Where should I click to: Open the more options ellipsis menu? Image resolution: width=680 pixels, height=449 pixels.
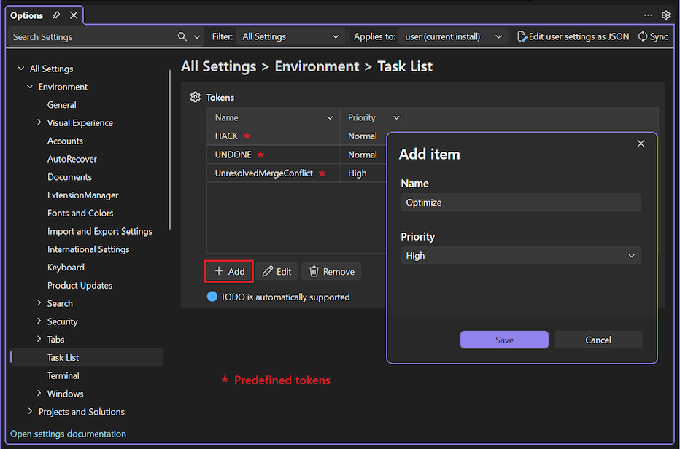649,15
